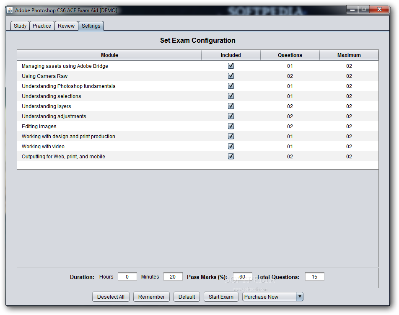
Task: Uncheck the Working with video checkbox
Action: click(x=231, y=146)
